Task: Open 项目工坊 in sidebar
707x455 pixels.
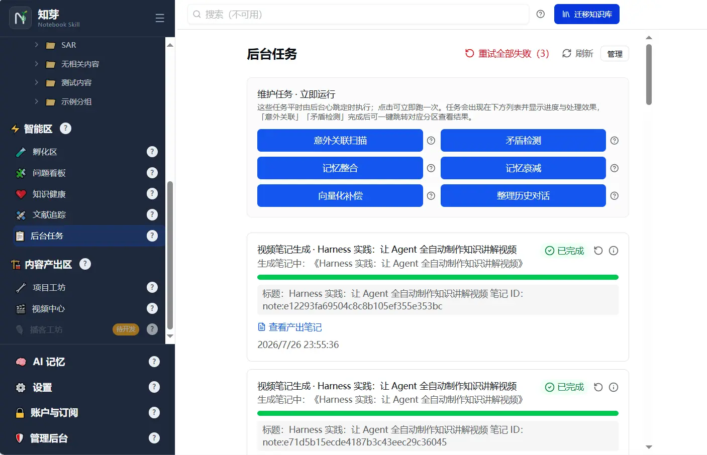Action: pyautogui.click(x=49, y=287)
